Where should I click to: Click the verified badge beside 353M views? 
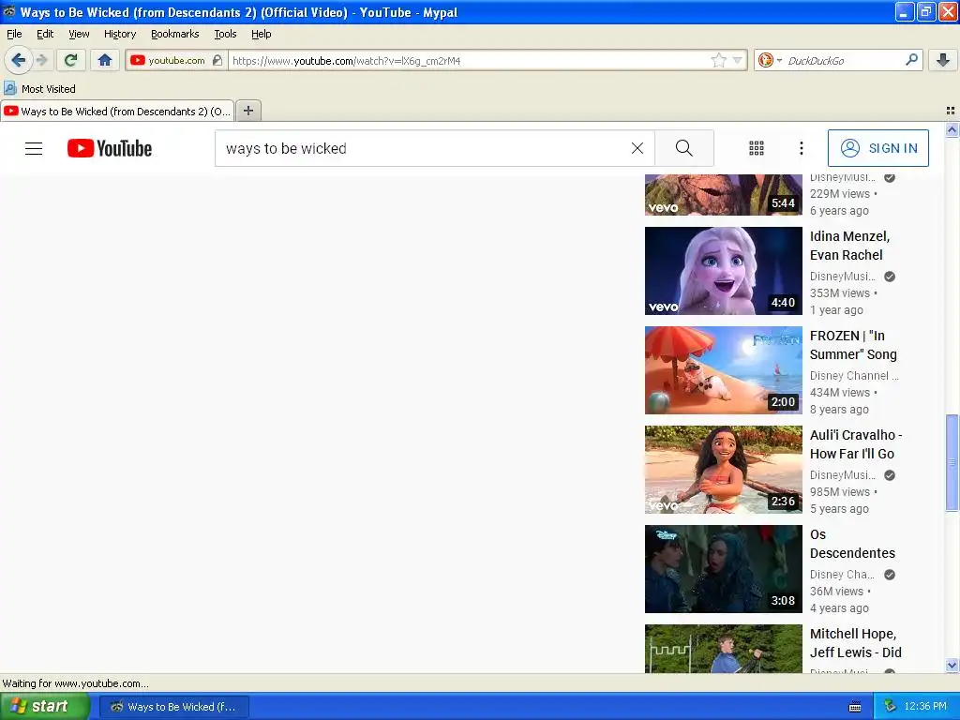890,277
